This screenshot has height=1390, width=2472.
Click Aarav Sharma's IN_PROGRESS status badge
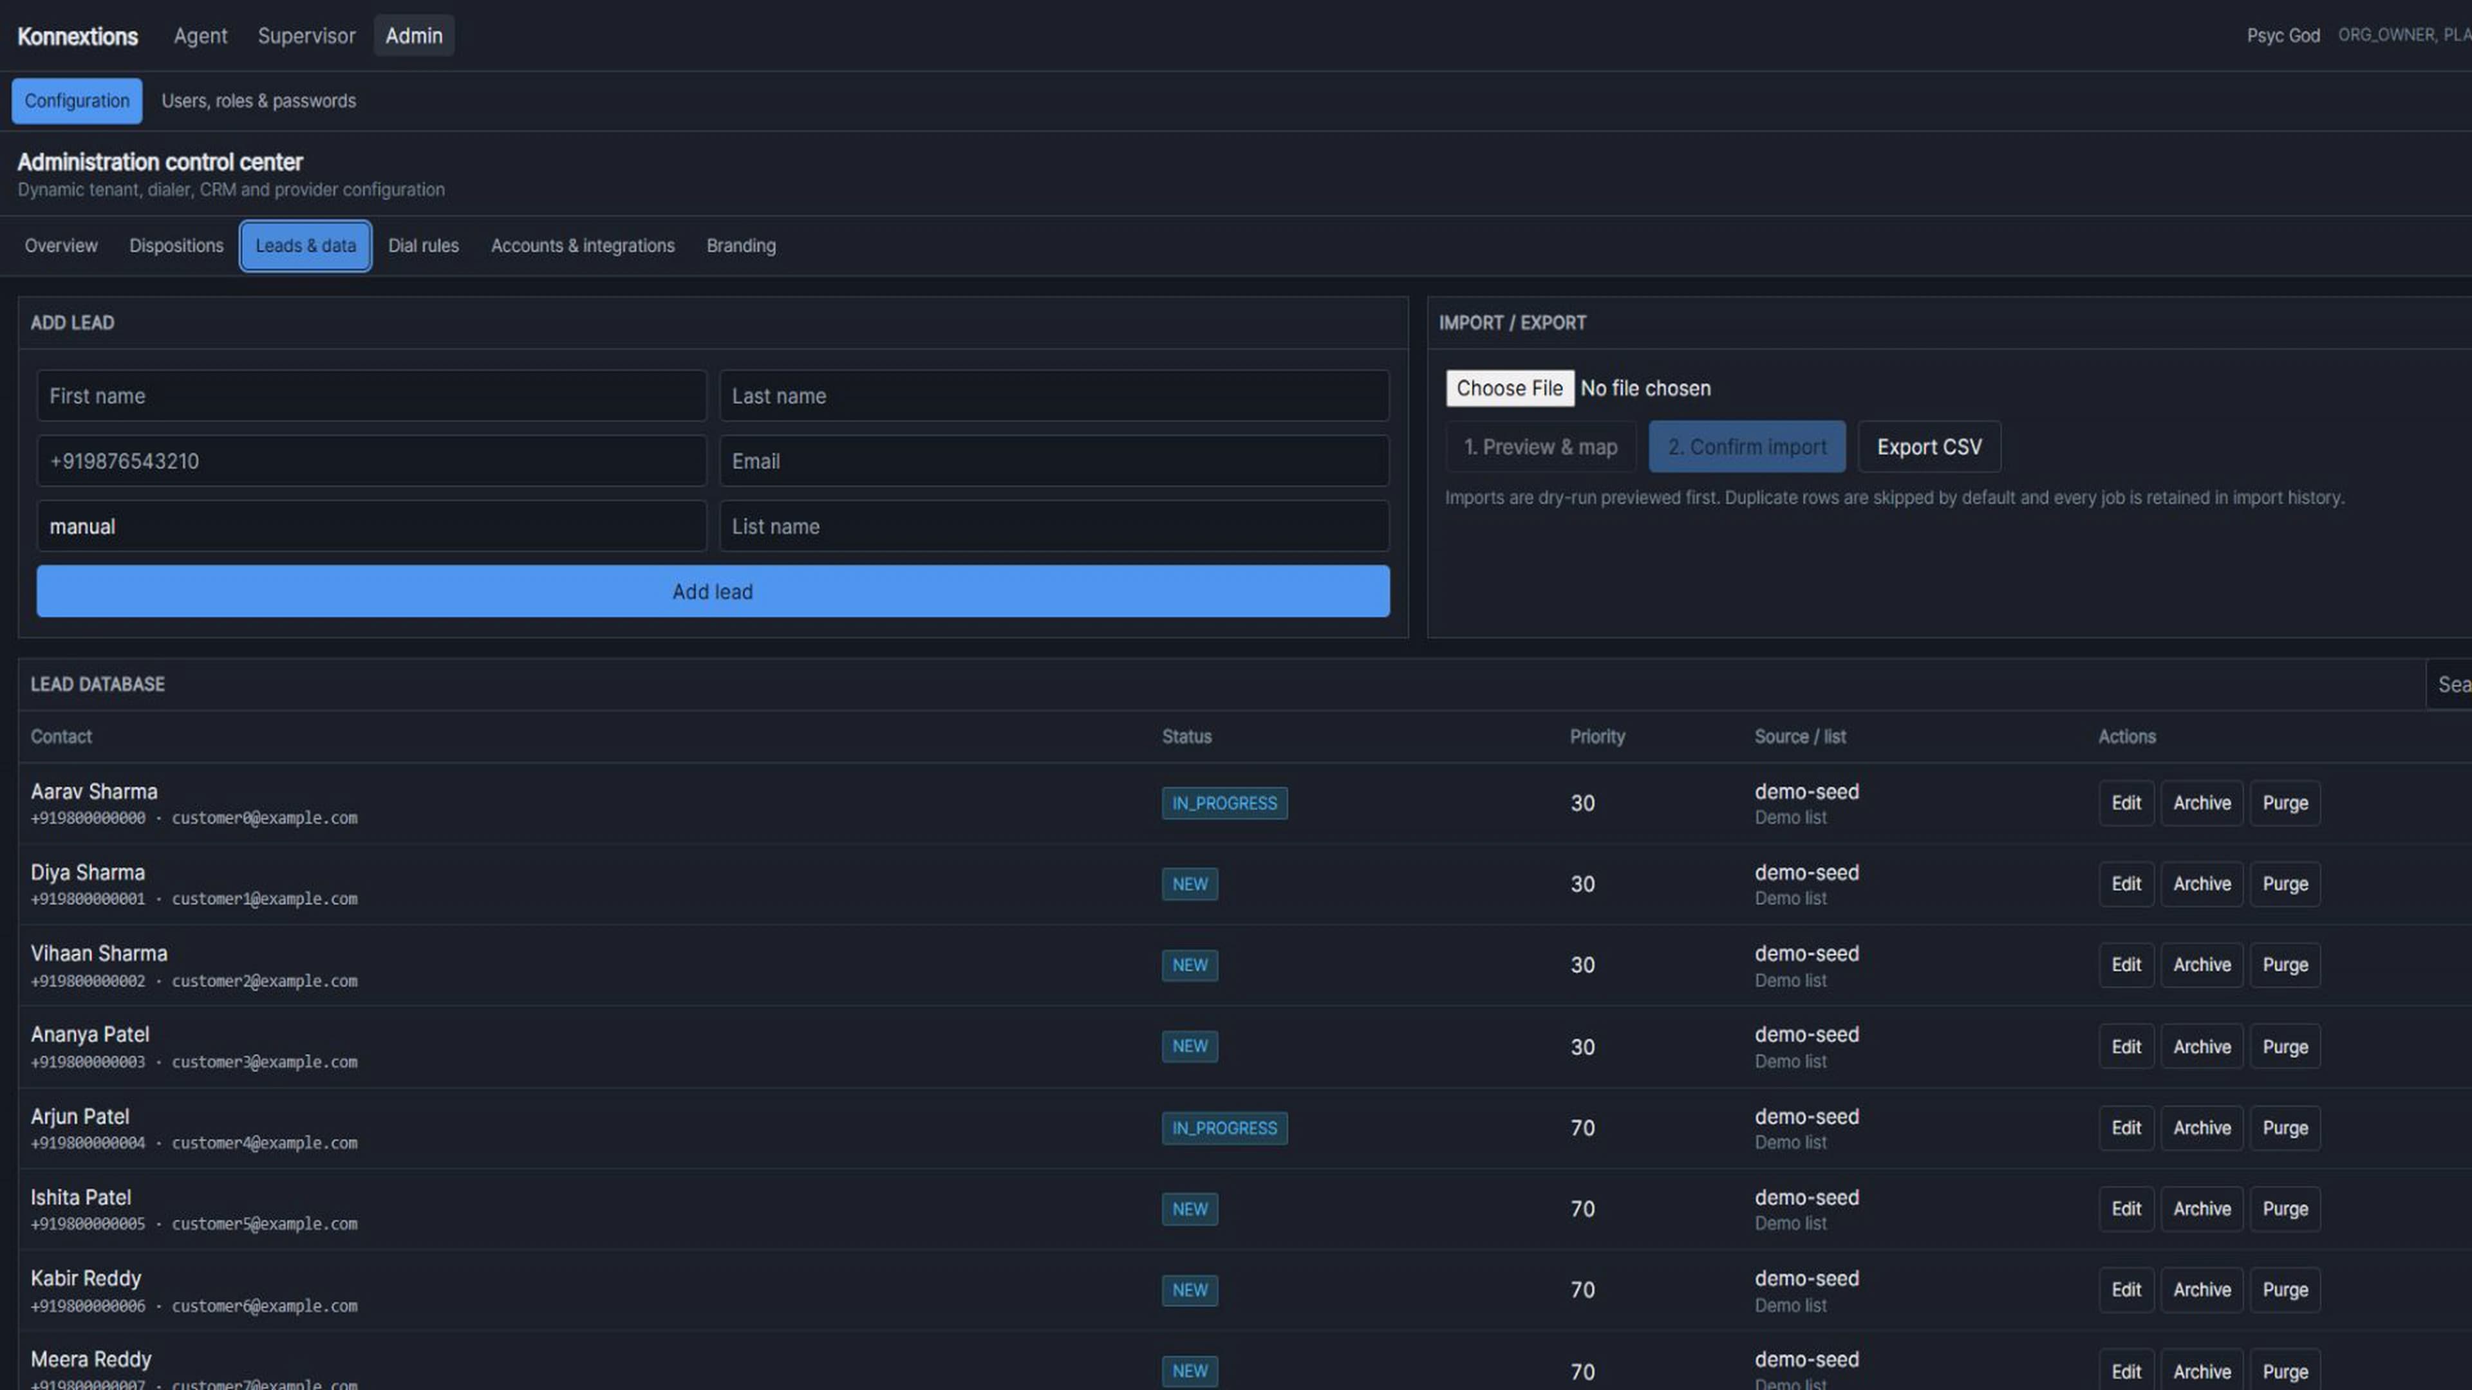point(1224,803)
